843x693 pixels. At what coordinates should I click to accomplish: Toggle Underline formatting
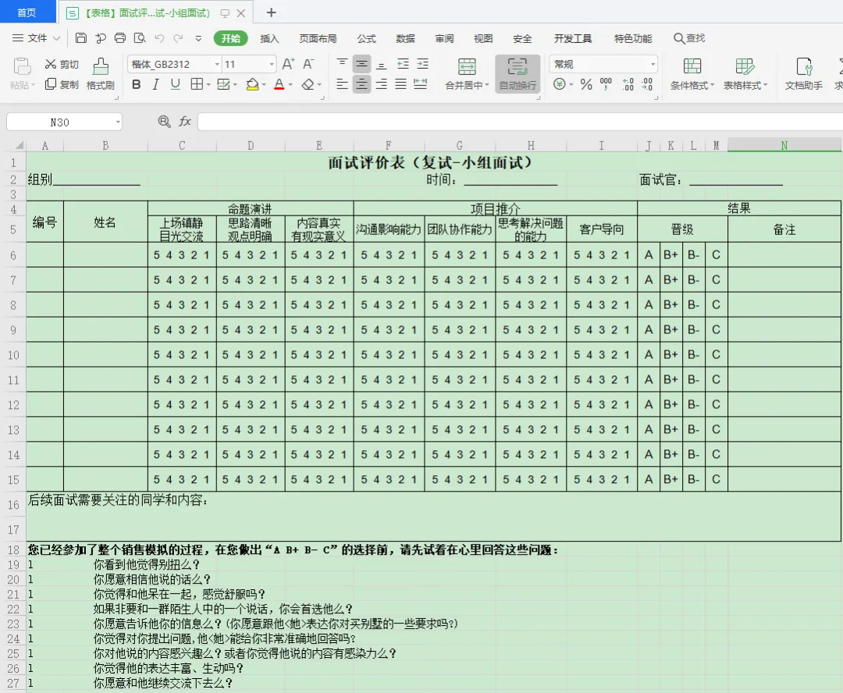tap(176, 84)
